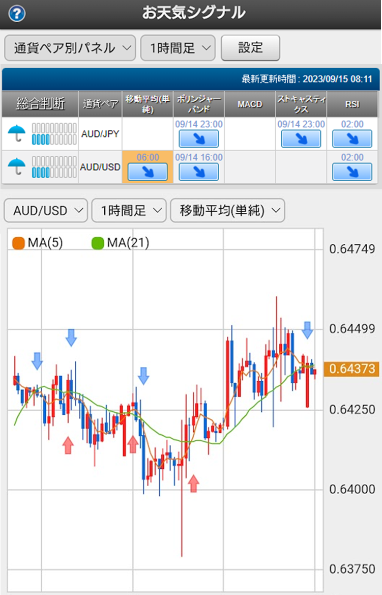Open the 通貨ペア別パネル dropdown
382x595 pixels.
pyautogui.click(x=70, y=48)
